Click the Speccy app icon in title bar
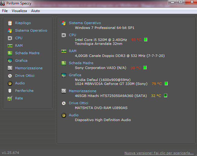The height and width of the screenshot is (156, 197). point(2,3)
